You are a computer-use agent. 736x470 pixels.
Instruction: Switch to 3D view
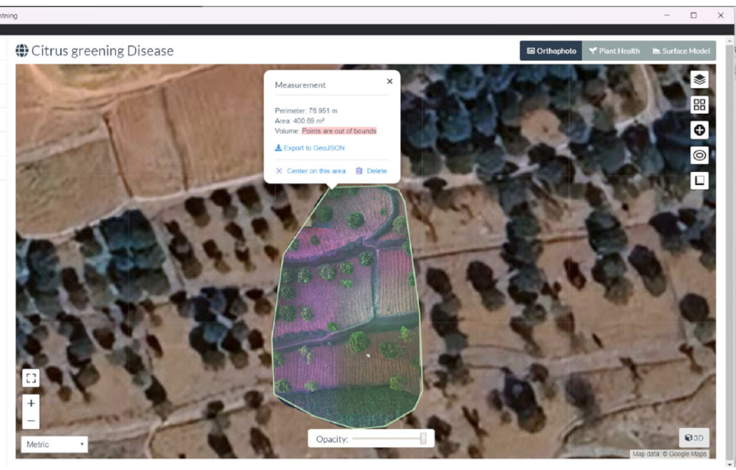click(694, 438)
